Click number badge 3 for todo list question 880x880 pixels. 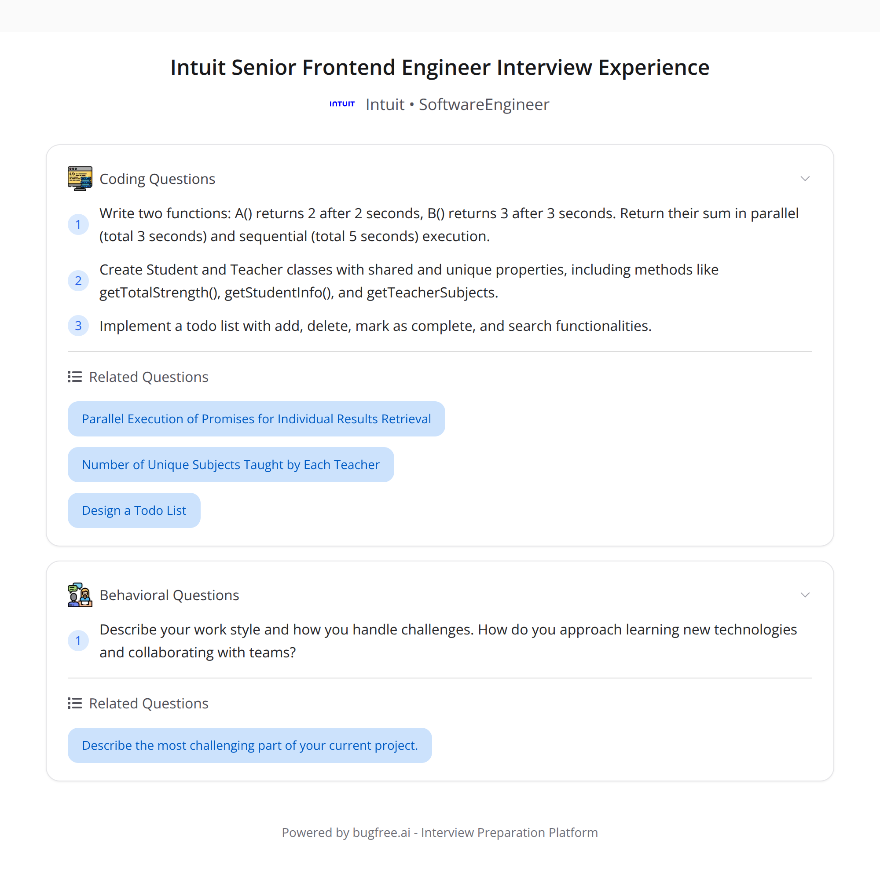click(78, 326)
